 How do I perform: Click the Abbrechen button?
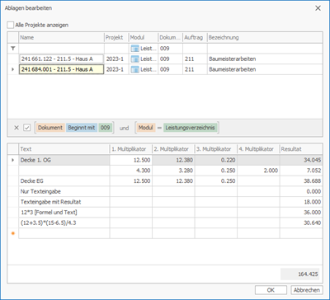[307, 290]
